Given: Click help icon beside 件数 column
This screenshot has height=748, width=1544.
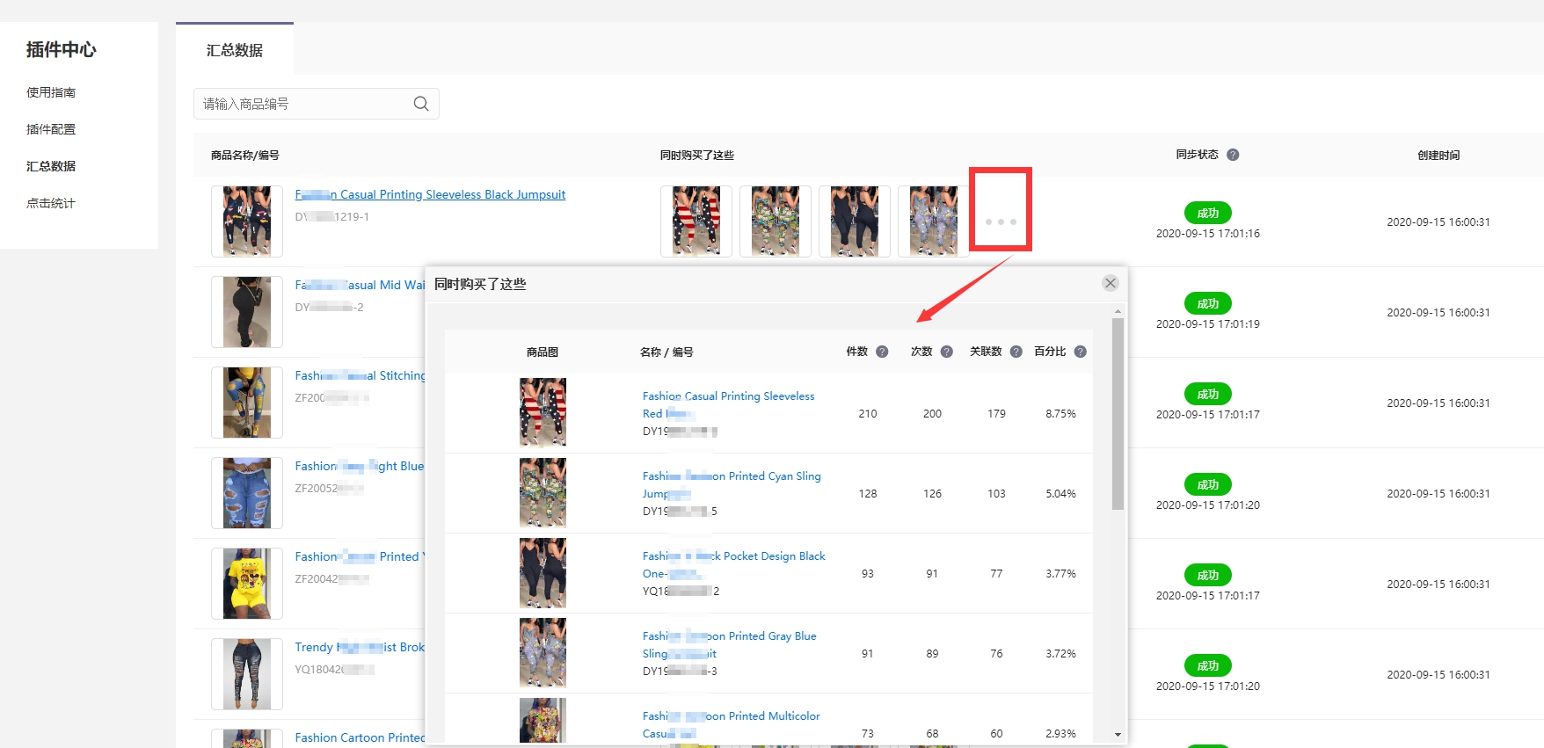Looking at the screenshot, I should pyautogui.click(x=882, y=352).
